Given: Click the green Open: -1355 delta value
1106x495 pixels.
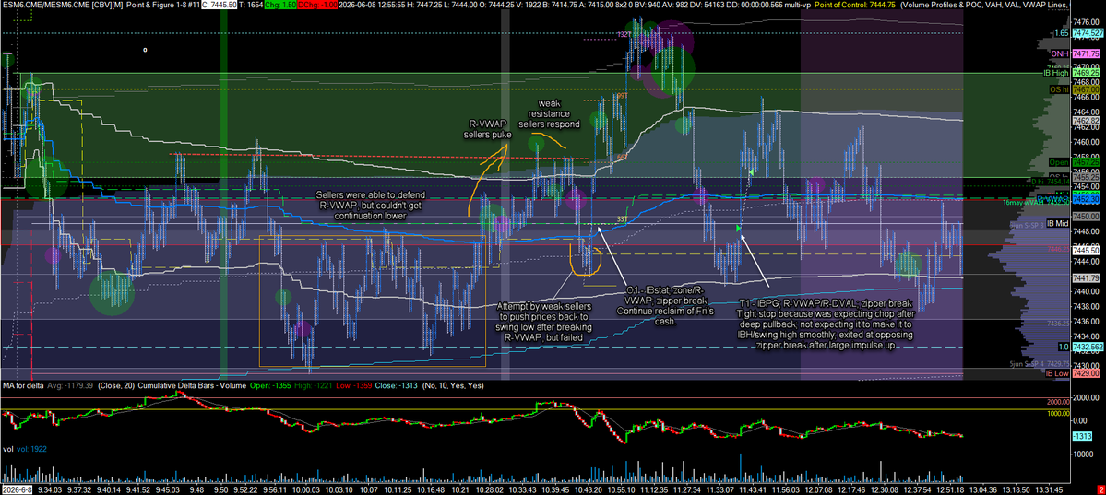Looking at the screenshot, I should point(270,385).
